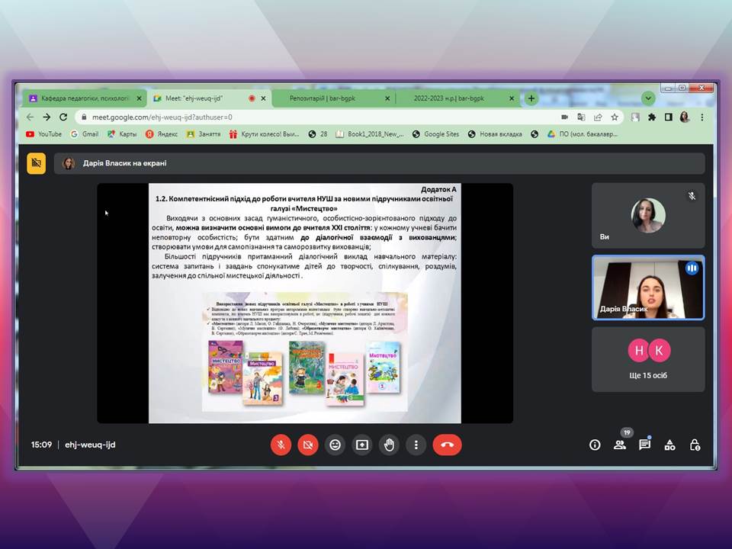Select Дарія Власик video tile
The height and width of the screenshot is (549, 732).
(648, 287)
